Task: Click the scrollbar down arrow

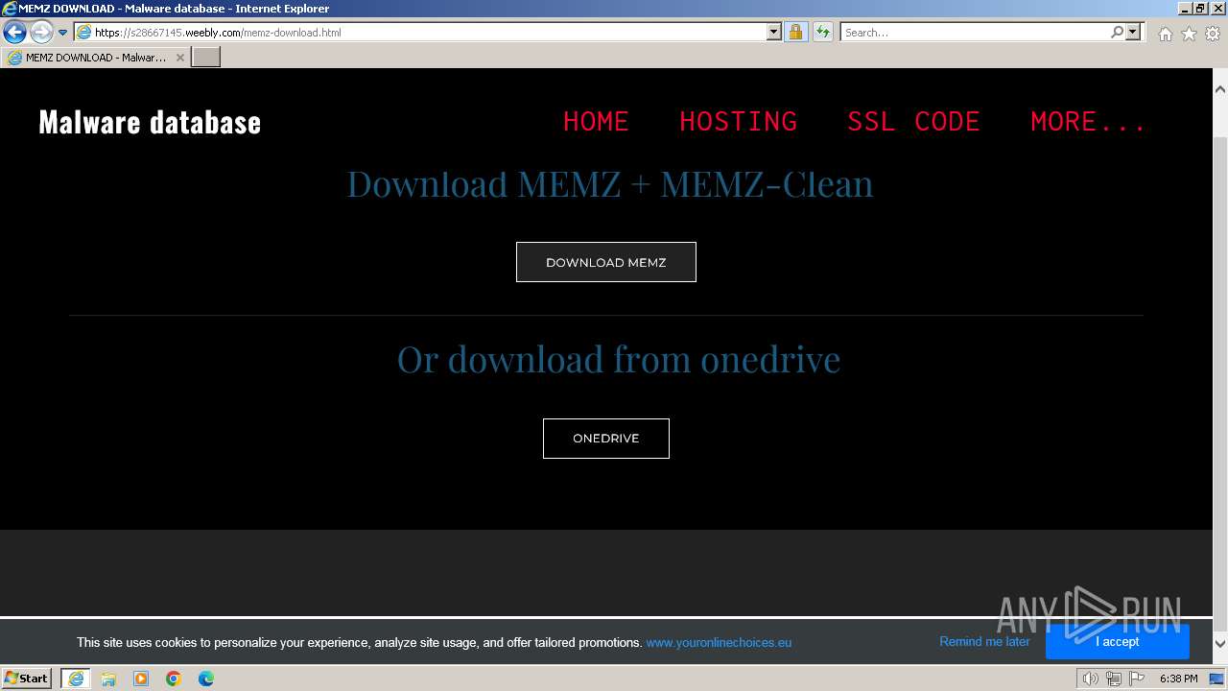Action: pyautogui.click(x=1220, y=644)
